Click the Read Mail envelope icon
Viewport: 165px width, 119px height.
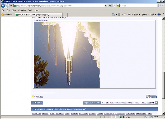pos(125,15)
